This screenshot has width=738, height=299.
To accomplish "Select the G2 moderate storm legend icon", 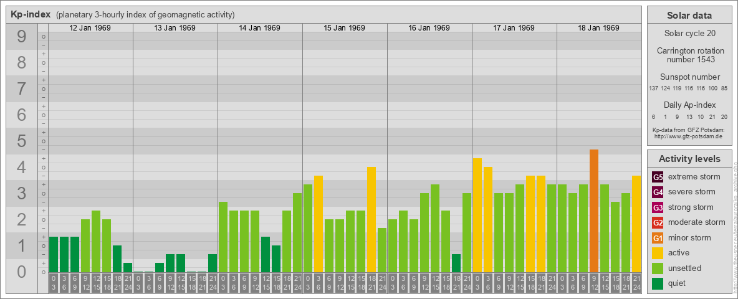I will pos(658,222).
